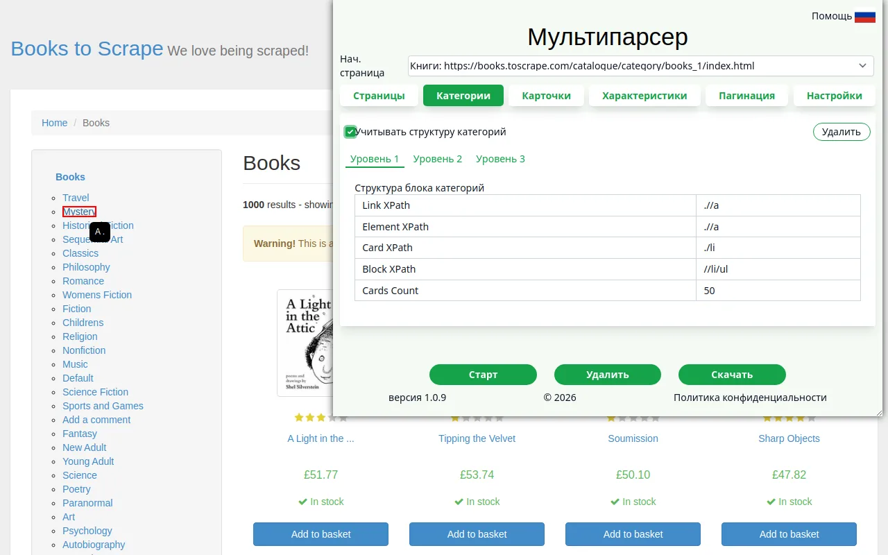Image resolution: width=888 pixels, height=555 pixels.
Task: Open the Womens Fiction category
Action: pos(97,295)
